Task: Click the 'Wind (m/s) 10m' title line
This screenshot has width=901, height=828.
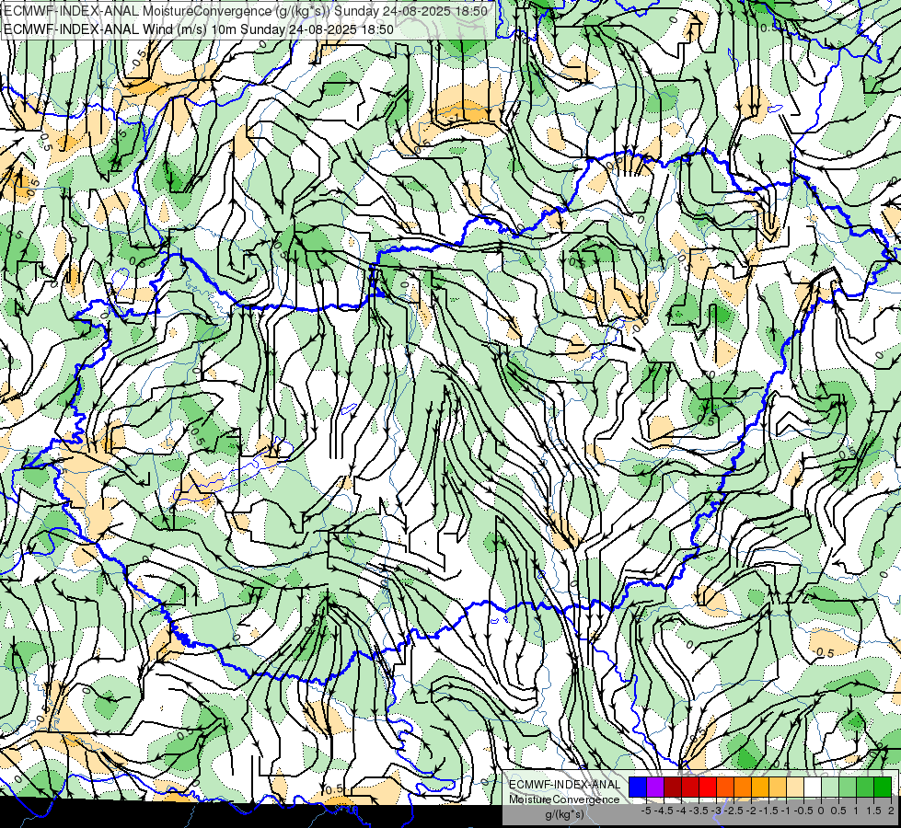Action: (x=199, y=29)
